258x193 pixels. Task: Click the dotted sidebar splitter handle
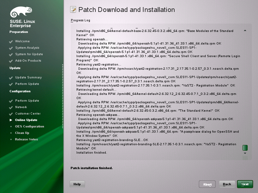coord(63,96)
